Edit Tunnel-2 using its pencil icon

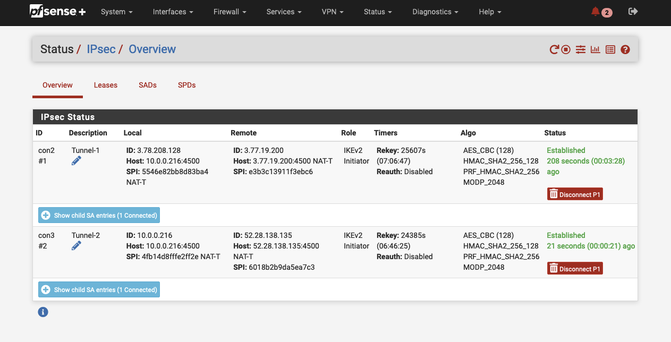pyautogui.click(x=77, y=246)
